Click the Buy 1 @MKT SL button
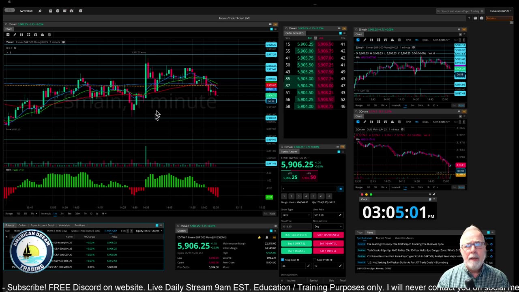The height and width of the screenshot is (292, 519). pos(296,243)
